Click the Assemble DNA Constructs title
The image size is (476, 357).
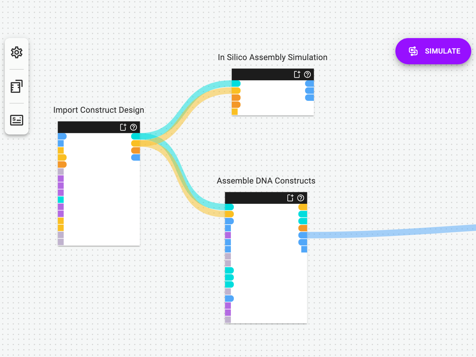point(266,181)
